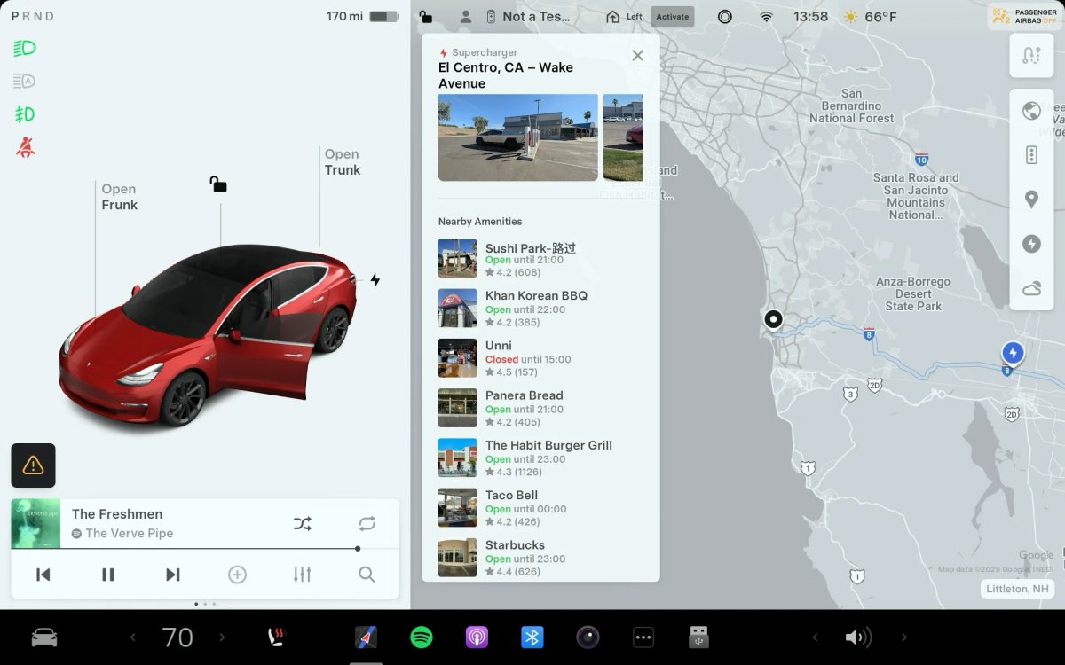Toggle the weather cloud map layer
This screenshot has width=1065, height=665.
coord(1031,289)
